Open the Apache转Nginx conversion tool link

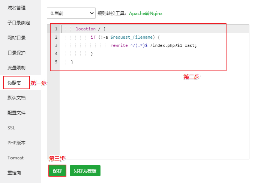[145, 13]
